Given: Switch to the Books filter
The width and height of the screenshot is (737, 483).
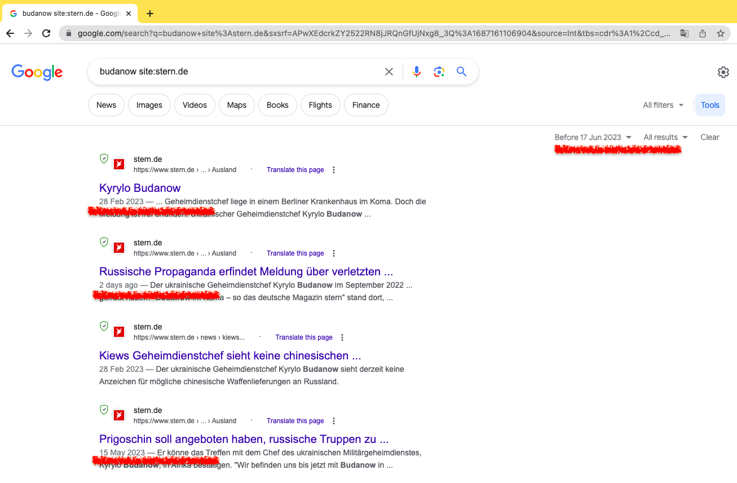Looking at the screenshot, I should tap(277, 105).
